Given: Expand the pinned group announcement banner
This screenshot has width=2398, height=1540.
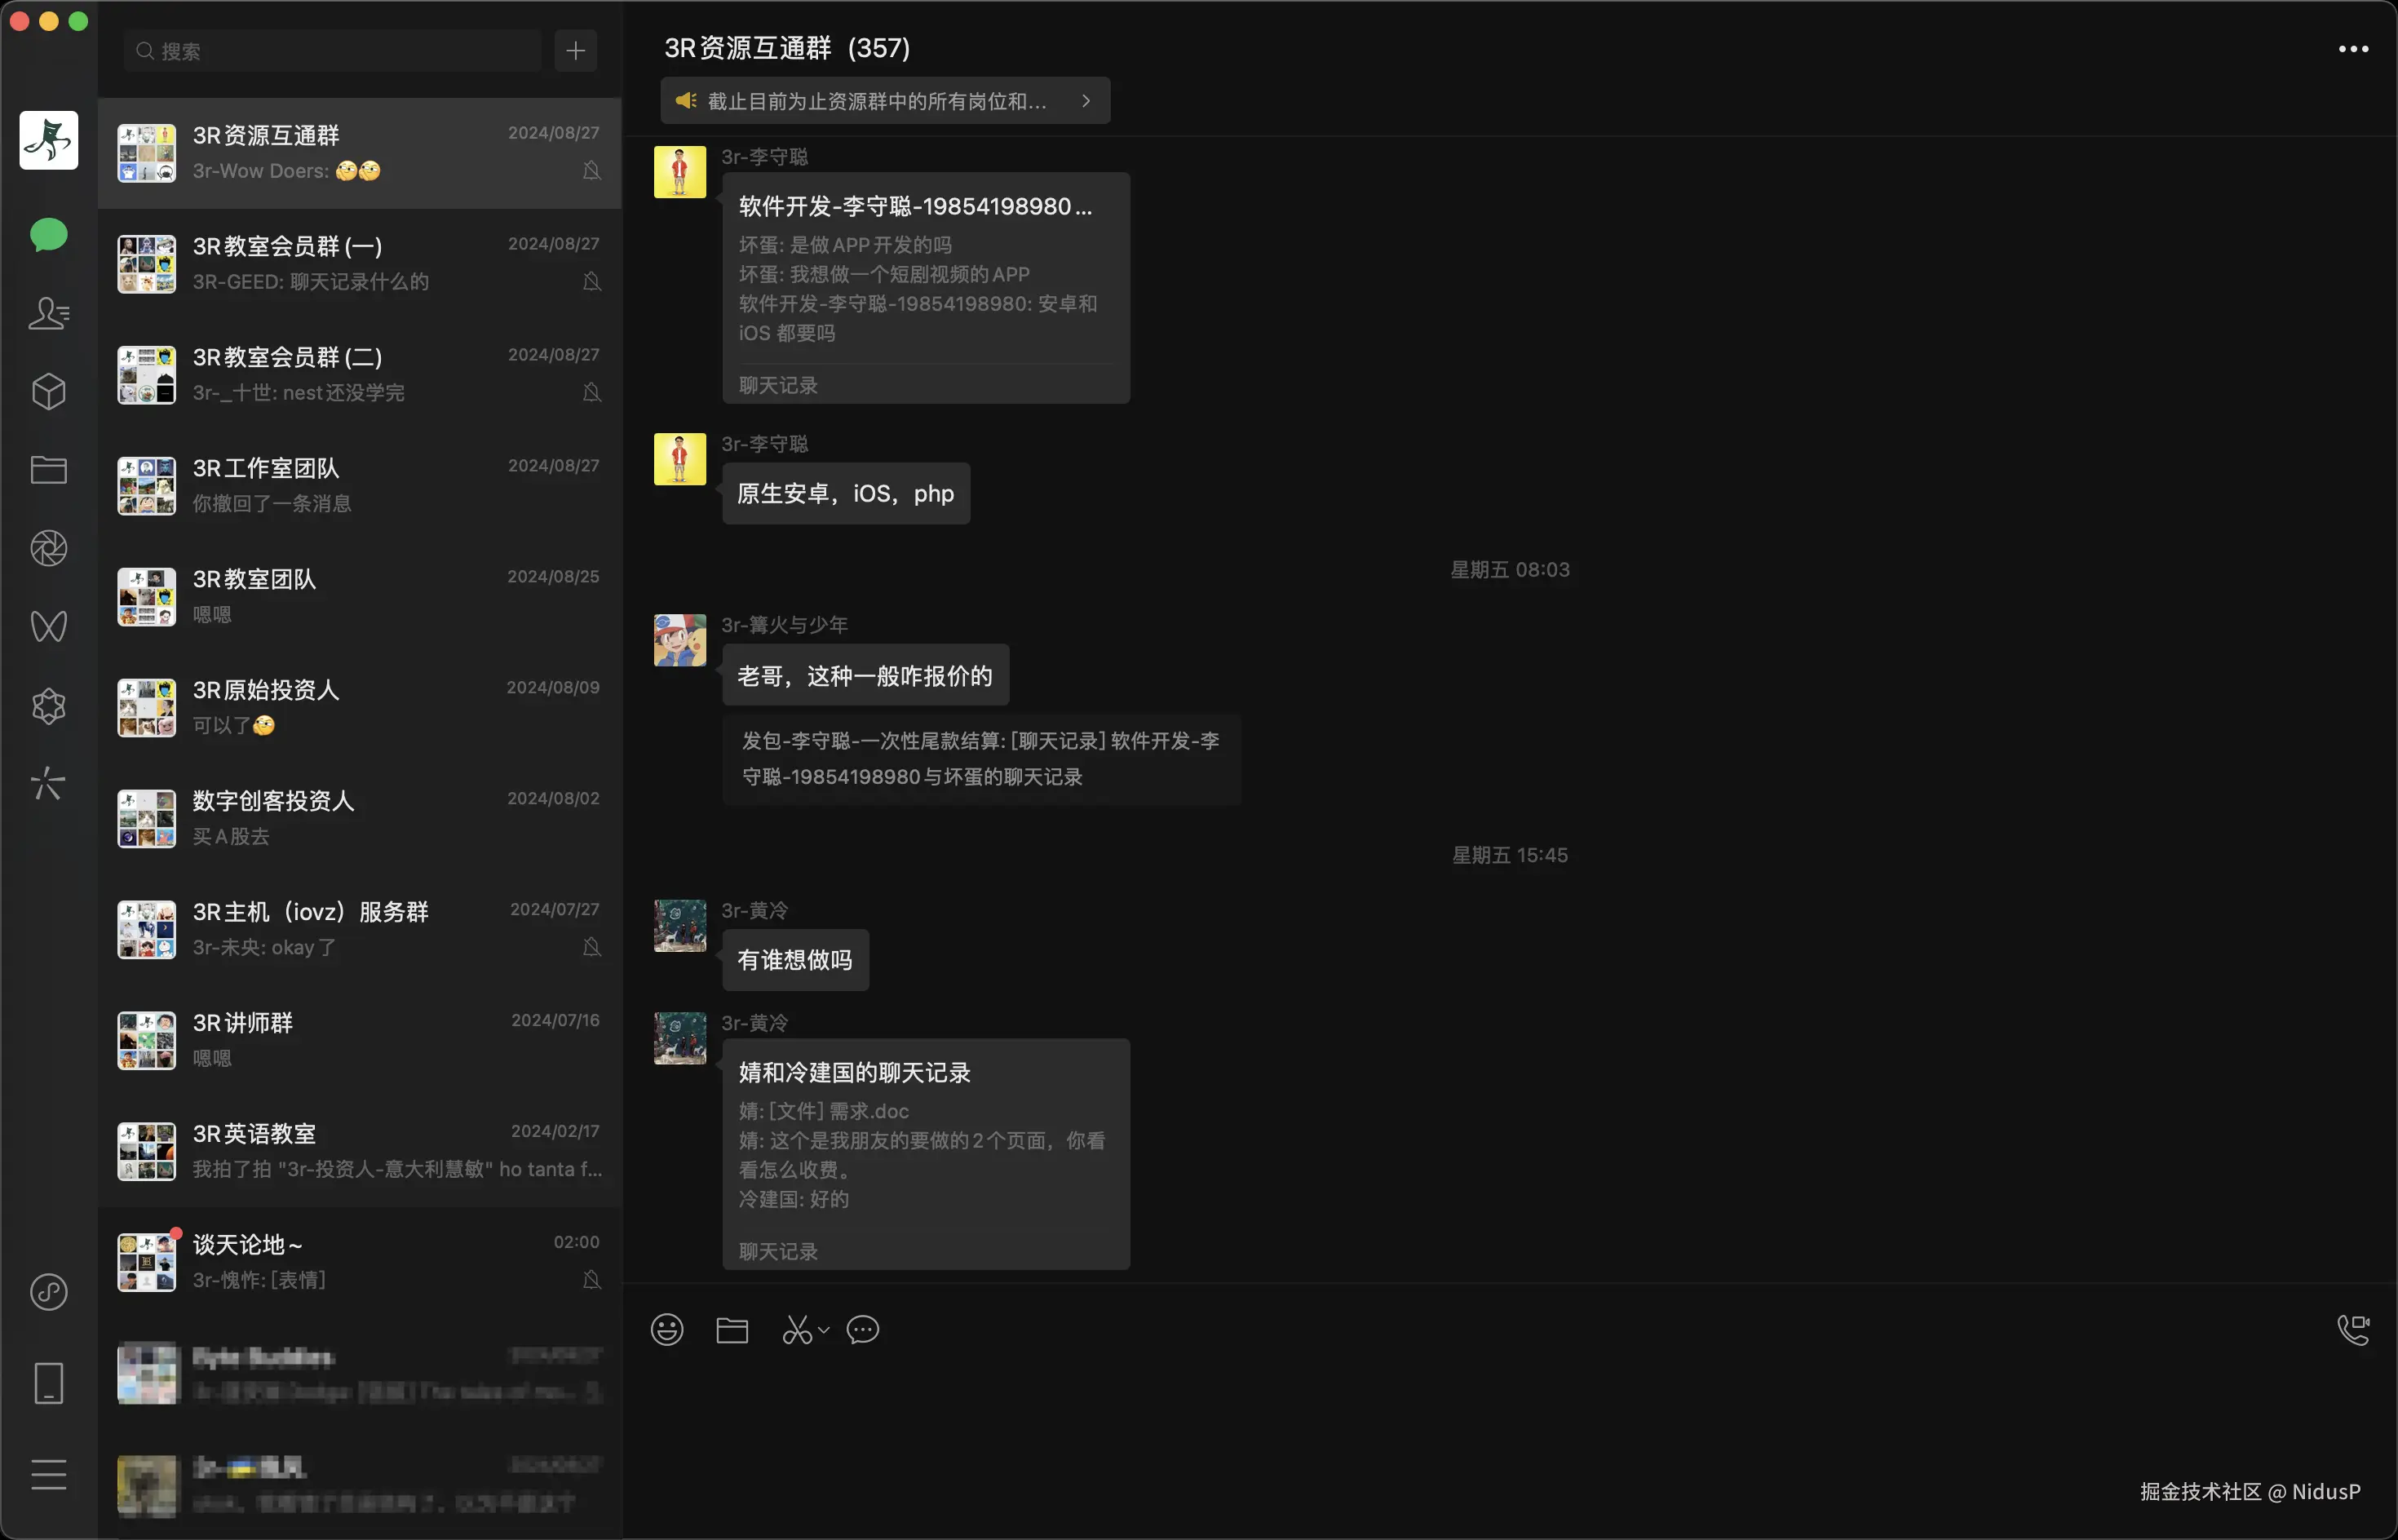Looking at the screenshot, I should pyautogui.click(x=885, y=101).
